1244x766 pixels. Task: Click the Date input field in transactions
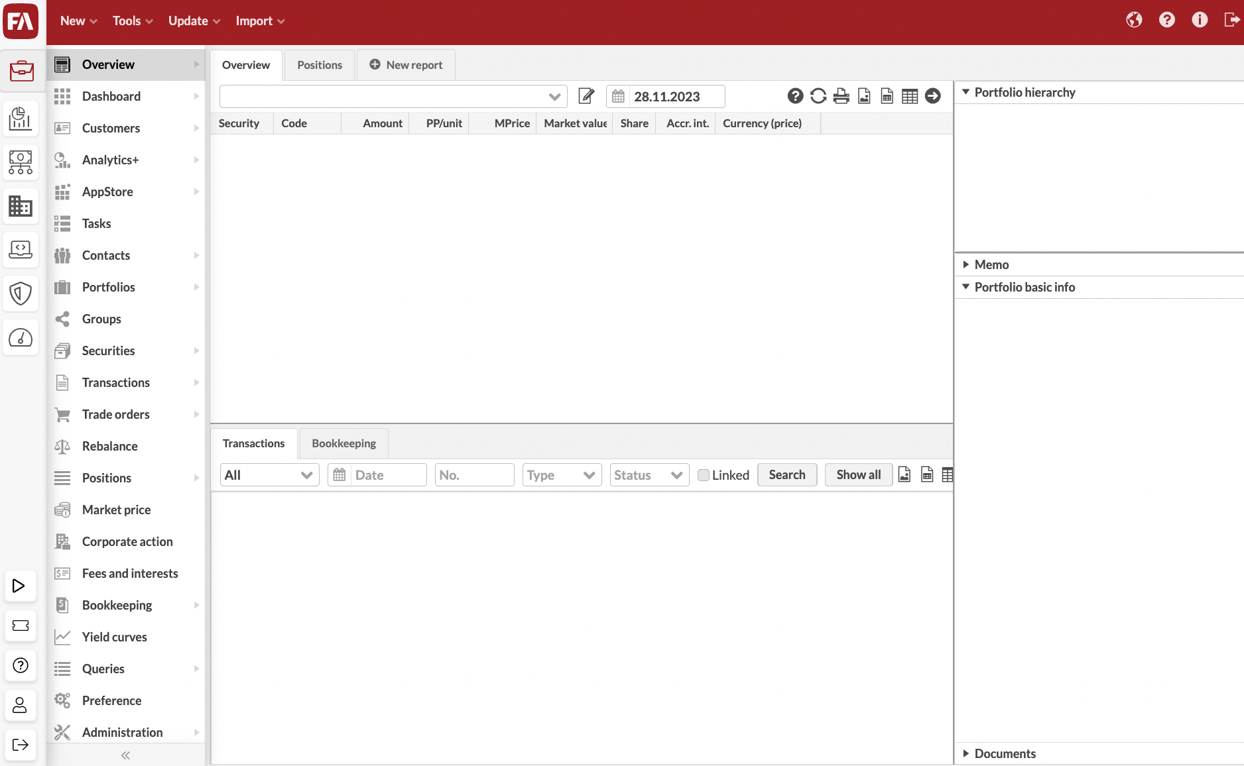[377, 475]
